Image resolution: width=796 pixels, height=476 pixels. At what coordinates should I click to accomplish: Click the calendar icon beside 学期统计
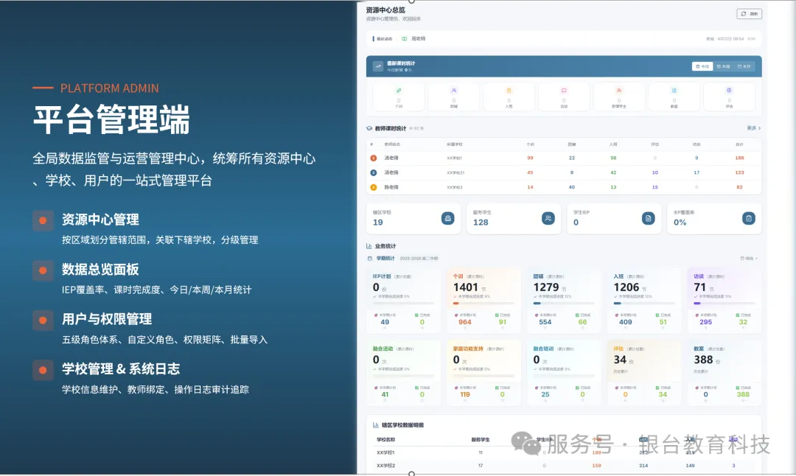tap(369, 259)
